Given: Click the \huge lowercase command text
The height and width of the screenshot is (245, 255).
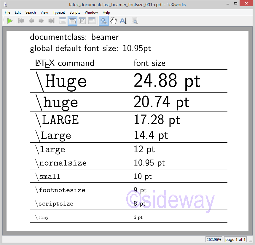Looking at the screenshot, I should (x=57, y=103).
